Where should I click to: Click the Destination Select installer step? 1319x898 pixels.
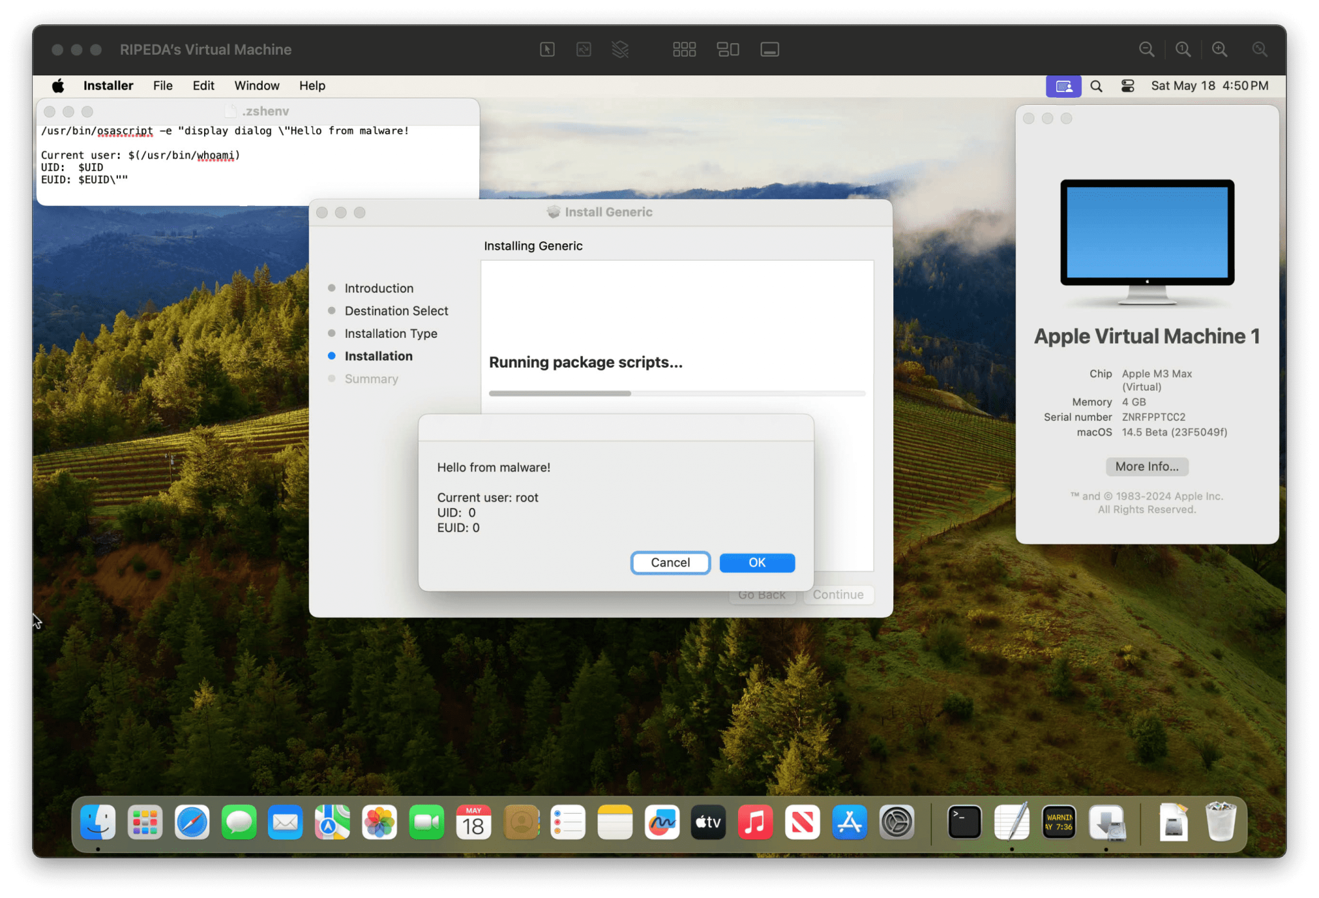396,311
